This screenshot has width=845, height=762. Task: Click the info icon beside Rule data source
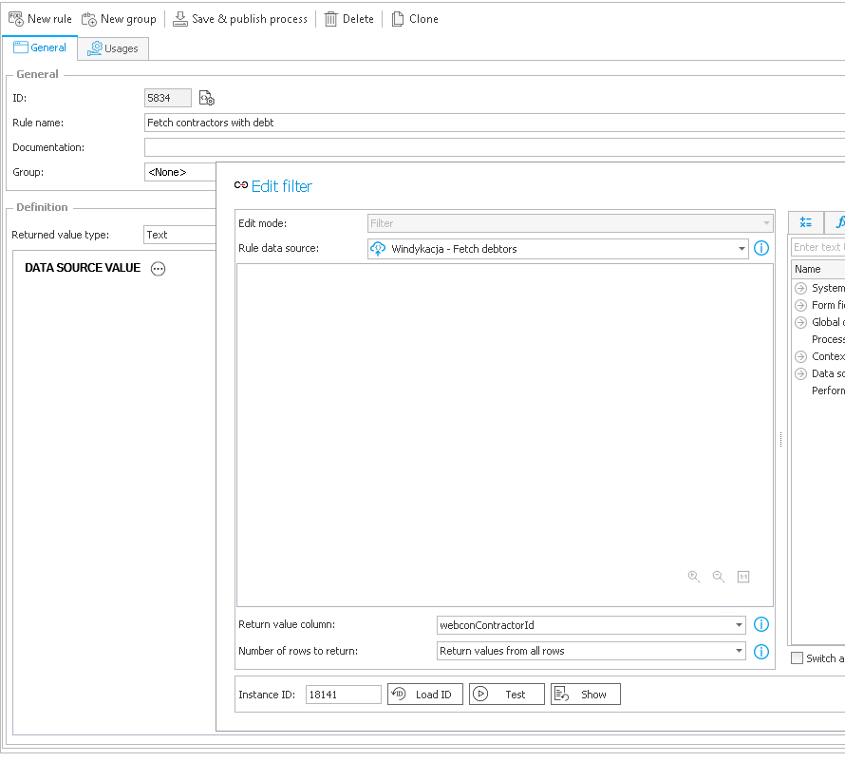click(x=760, y=248)
